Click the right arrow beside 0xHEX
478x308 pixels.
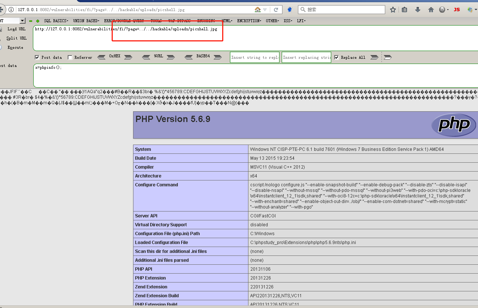click(128, 57)
